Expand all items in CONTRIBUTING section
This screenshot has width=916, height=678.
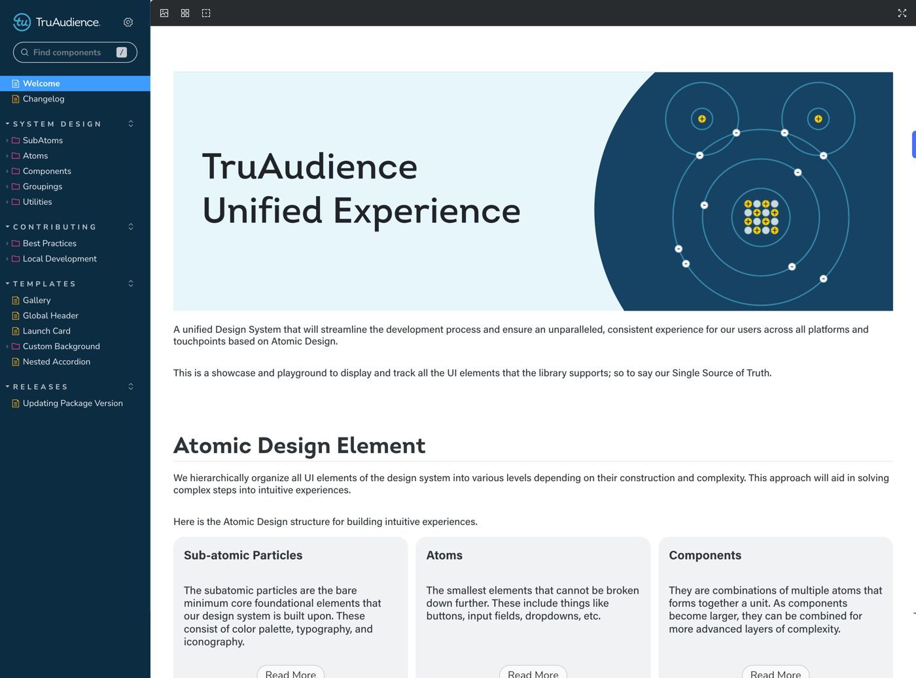[x=131, y=227]
